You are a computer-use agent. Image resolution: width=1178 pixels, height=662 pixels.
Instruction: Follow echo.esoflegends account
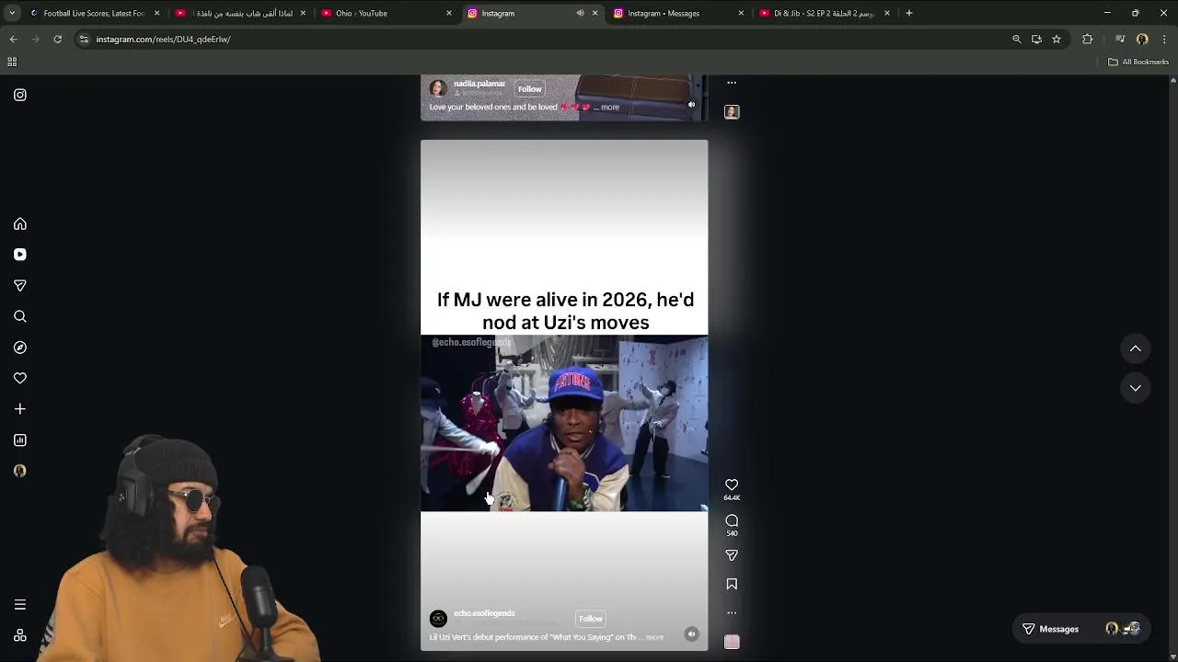[x=591, y=619]
